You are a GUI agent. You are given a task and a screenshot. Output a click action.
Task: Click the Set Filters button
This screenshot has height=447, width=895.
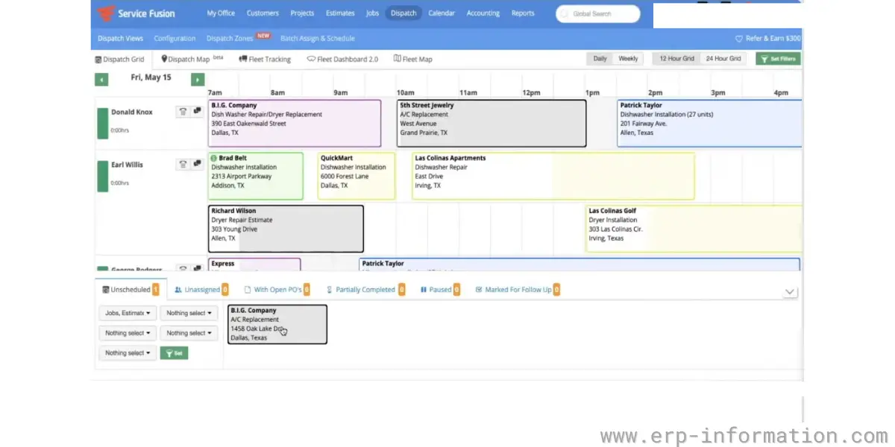[x=778, y=59]
